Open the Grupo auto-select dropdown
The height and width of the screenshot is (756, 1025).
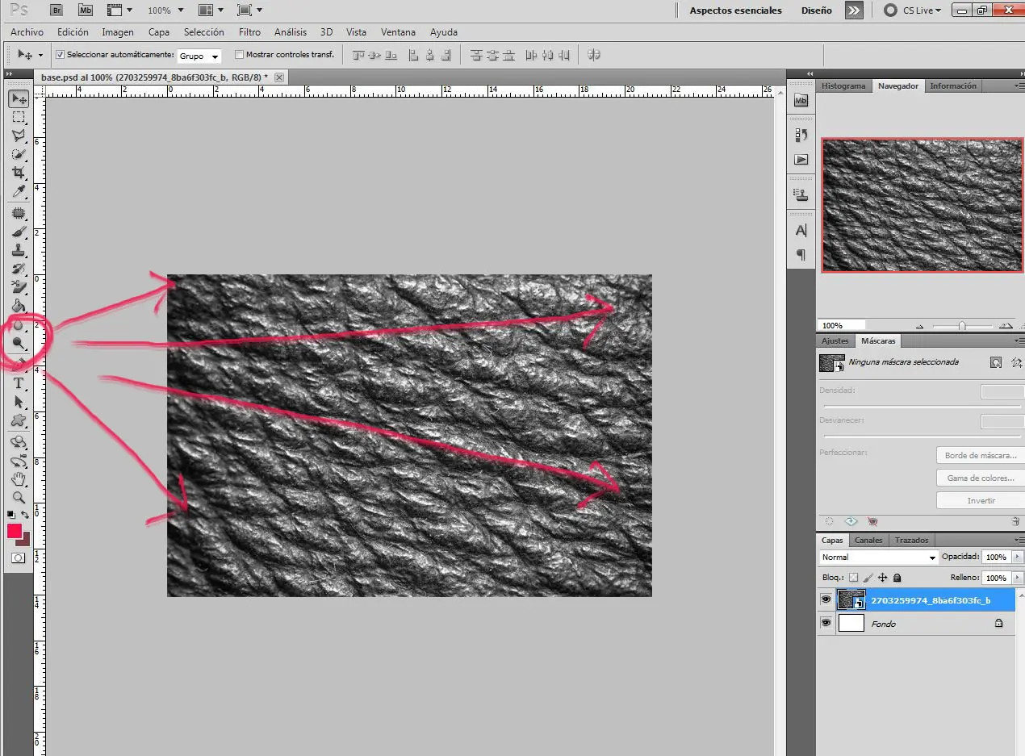pyautogui.click(x=199, y=56)
